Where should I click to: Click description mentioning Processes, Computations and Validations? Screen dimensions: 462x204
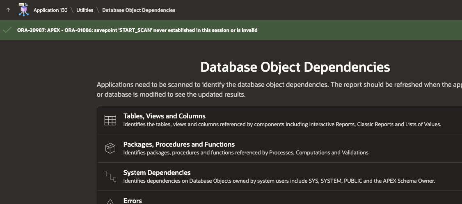tap(246, 152)
